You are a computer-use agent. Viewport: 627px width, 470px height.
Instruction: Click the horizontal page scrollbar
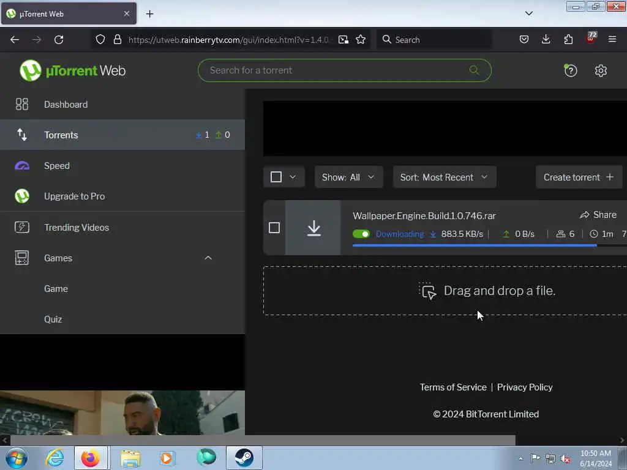coord(262,440)
